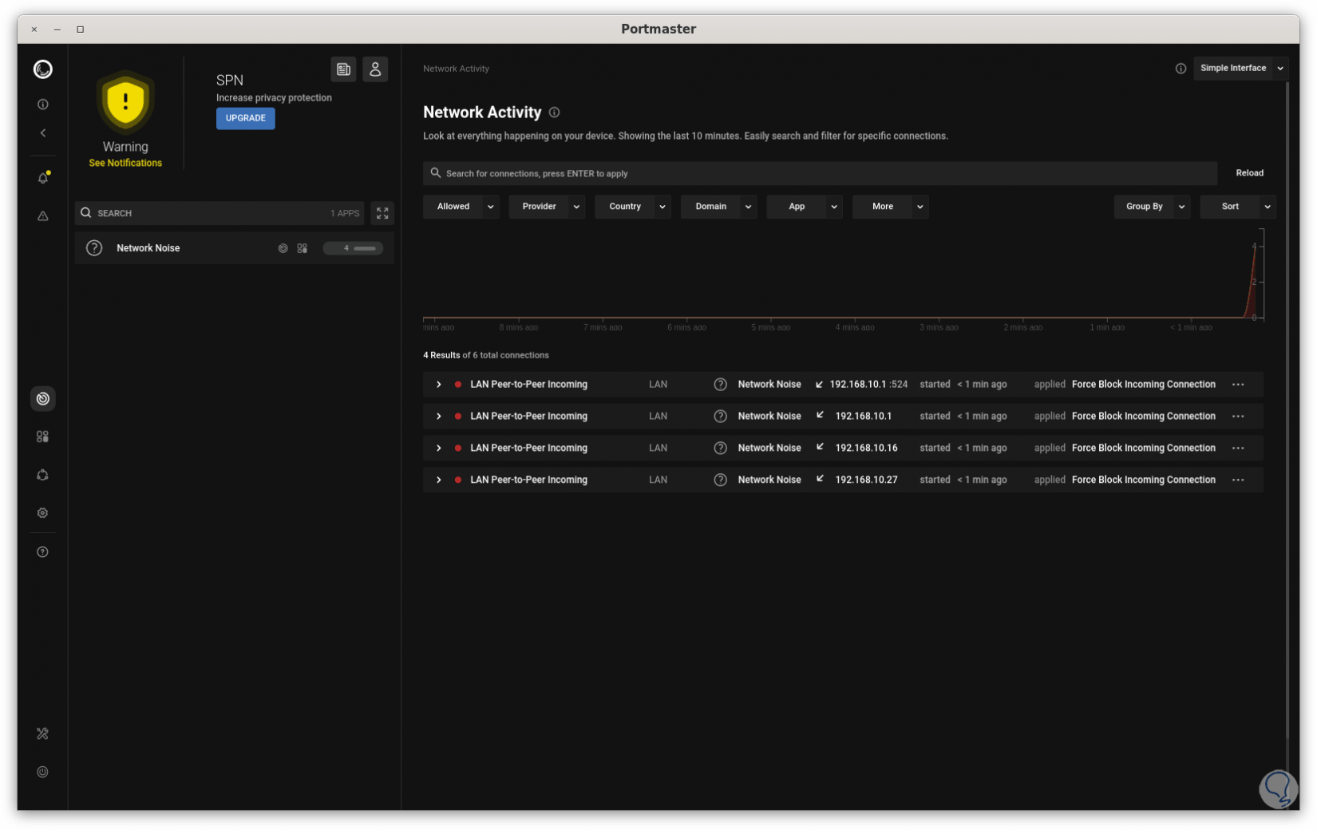Click the connection count bar showing 4
This screenshot has width=1317, height=830.
(x=353, y=249)
